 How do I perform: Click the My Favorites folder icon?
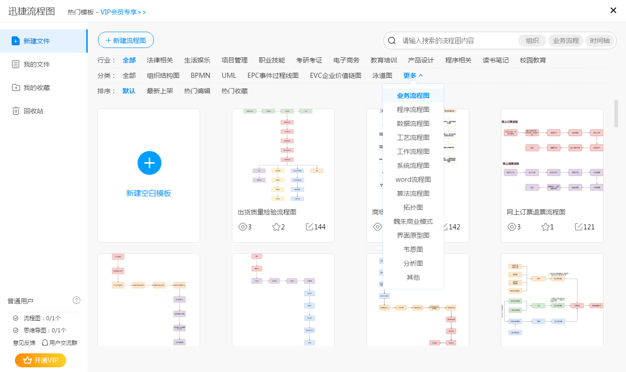coord(15,88)
